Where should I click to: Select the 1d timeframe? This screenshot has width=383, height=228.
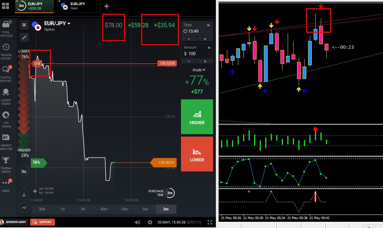[x=62, y=209]
